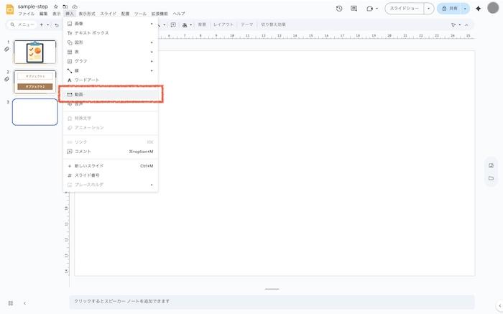Select コメント menu entry
The height and width of the screenshot is (314, 503).
111,152
